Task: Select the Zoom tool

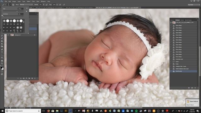Action: [x=2, y=63]
